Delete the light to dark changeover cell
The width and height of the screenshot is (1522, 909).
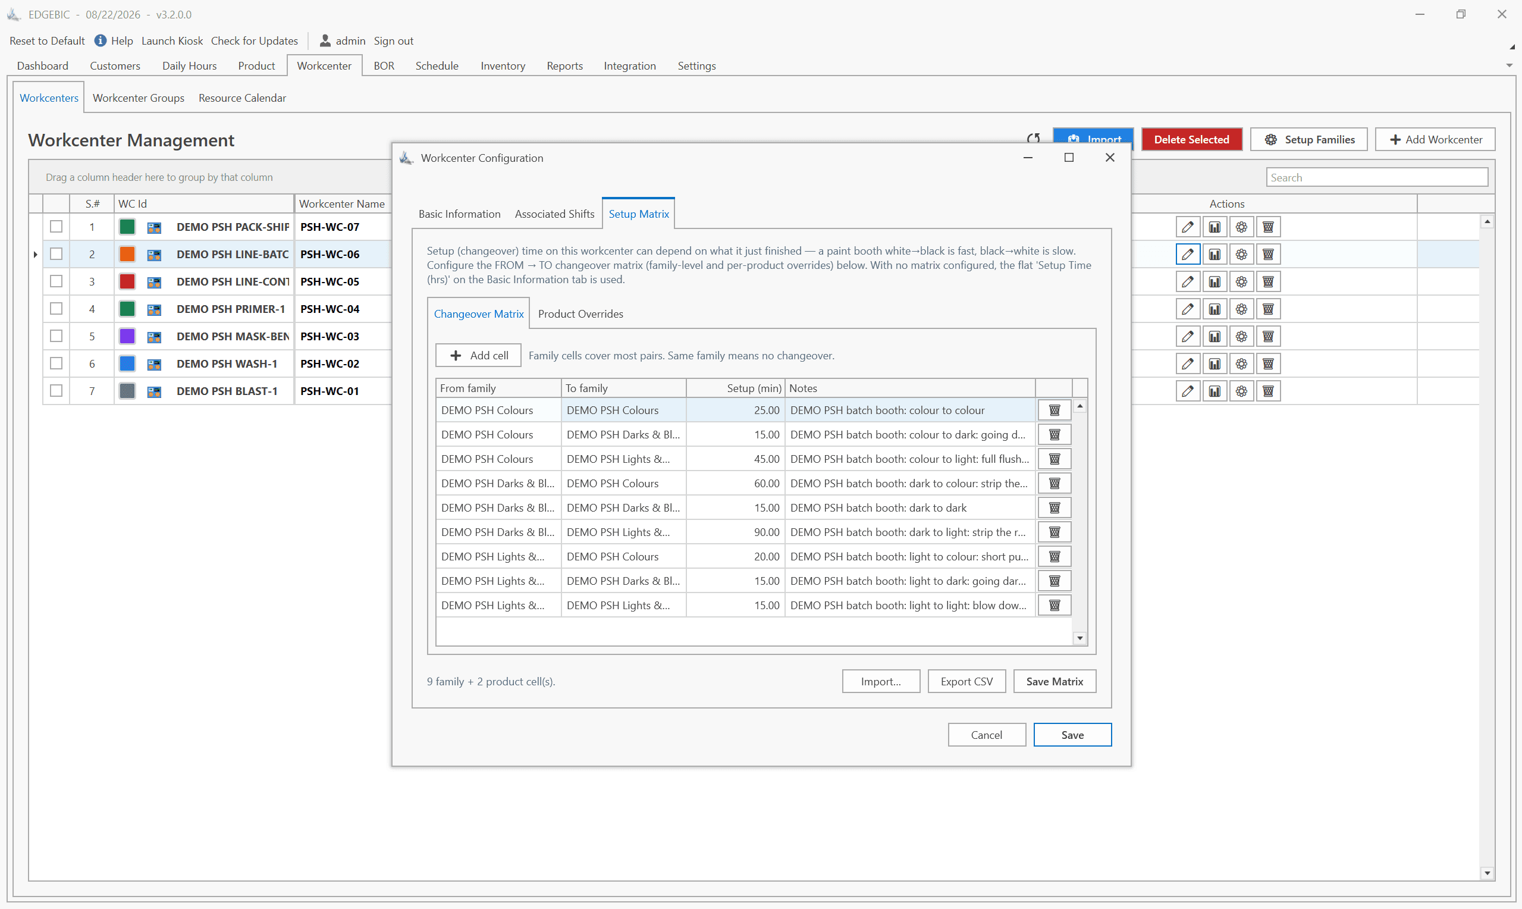[1055, 581]
